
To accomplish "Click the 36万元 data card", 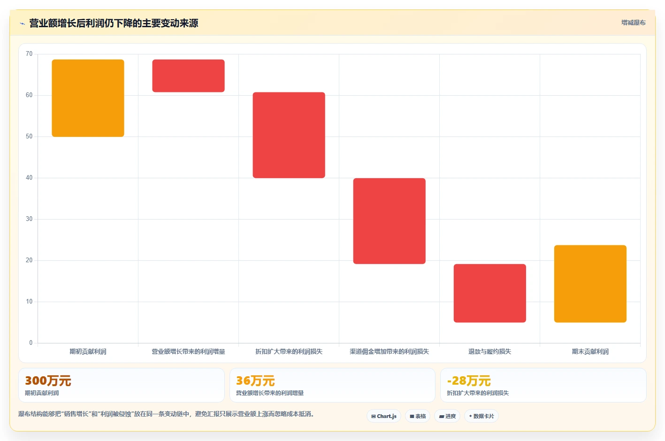I will 332,385.
